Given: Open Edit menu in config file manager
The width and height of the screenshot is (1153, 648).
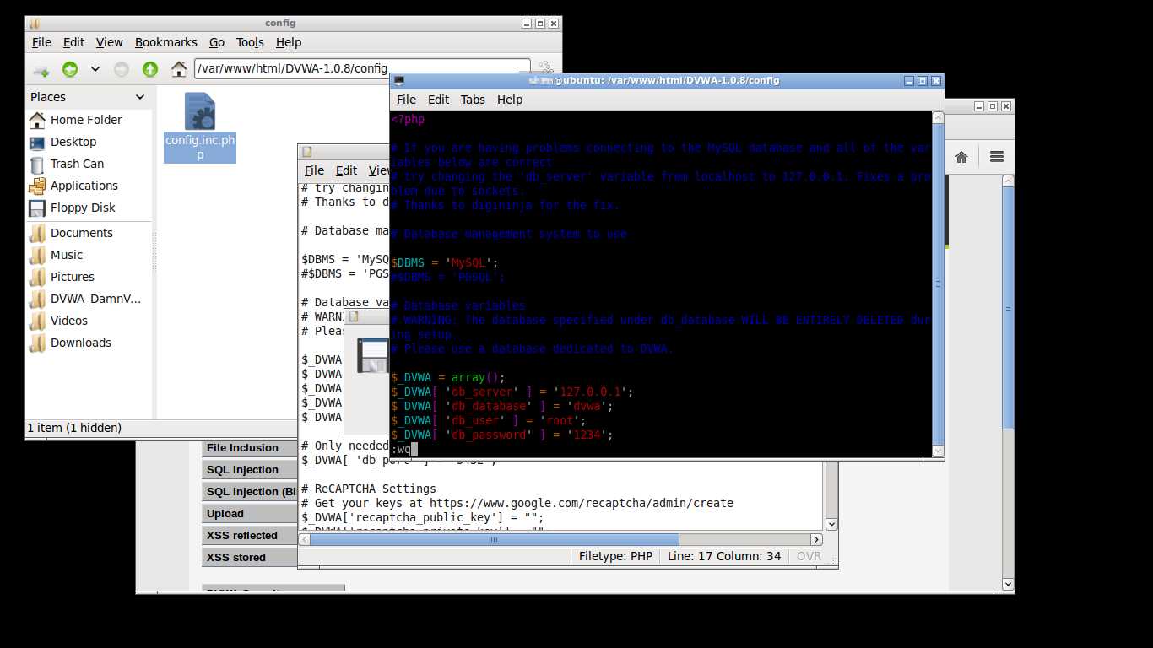Looking at the screenshot, I should tap(73, 42).
